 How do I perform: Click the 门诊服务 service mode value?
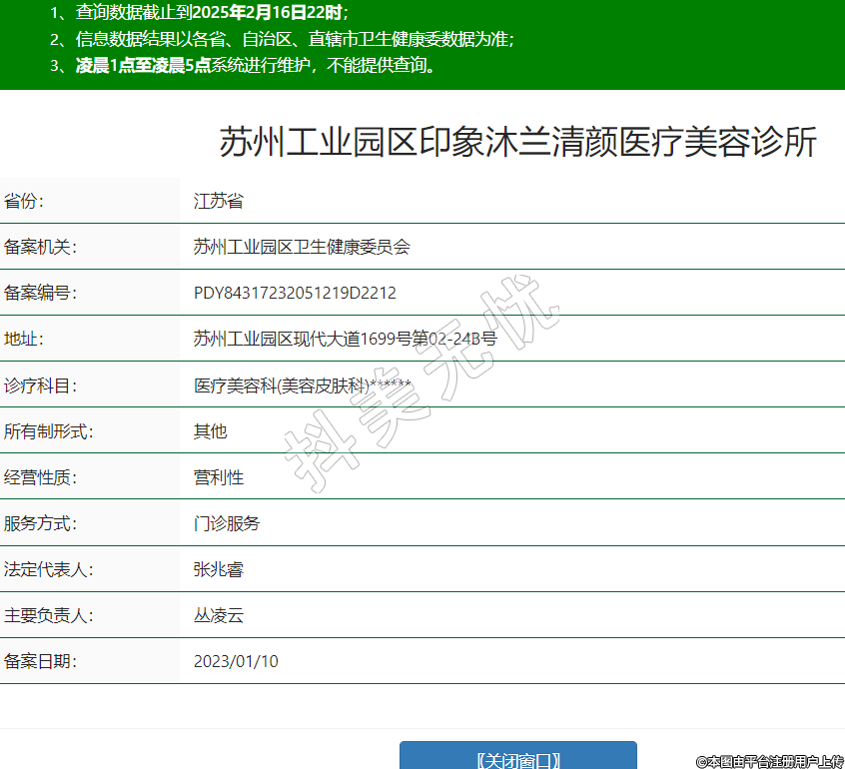point(226,522)
